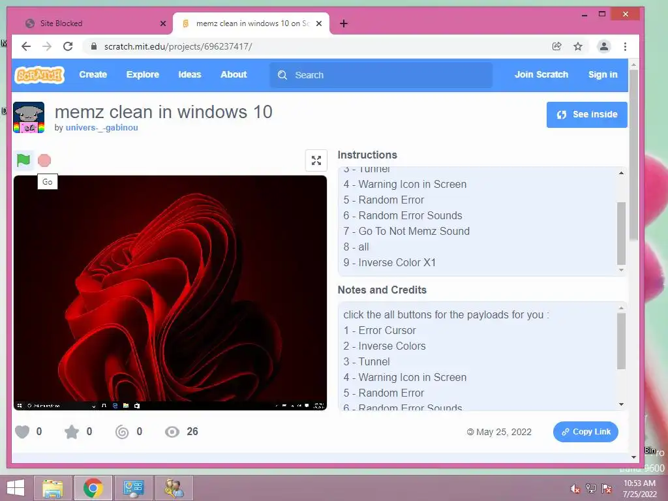
Task: Click the Scratch logo
Action: [40, 75]
